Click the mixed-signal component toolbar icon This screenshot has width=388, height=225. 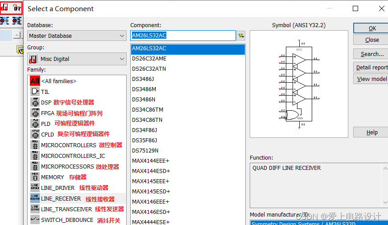(x=17, y=8)
